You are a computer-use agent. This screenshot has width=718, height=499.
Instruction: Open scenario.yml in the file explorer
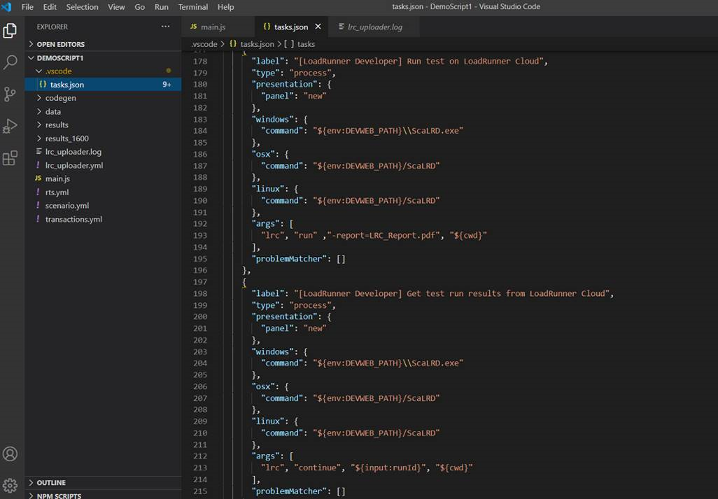coord(66,205)
